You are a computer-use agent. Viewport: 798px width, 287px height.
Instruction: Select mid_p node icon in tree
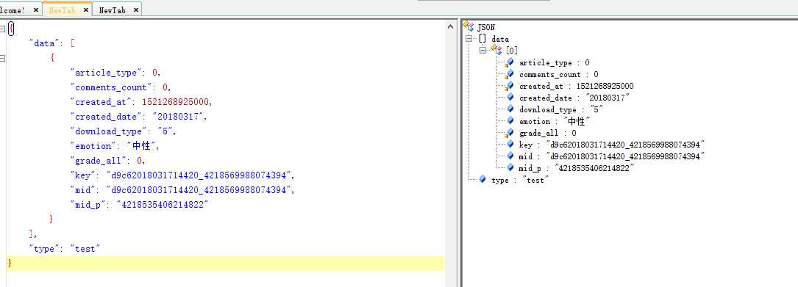click(x=510, y=167)
